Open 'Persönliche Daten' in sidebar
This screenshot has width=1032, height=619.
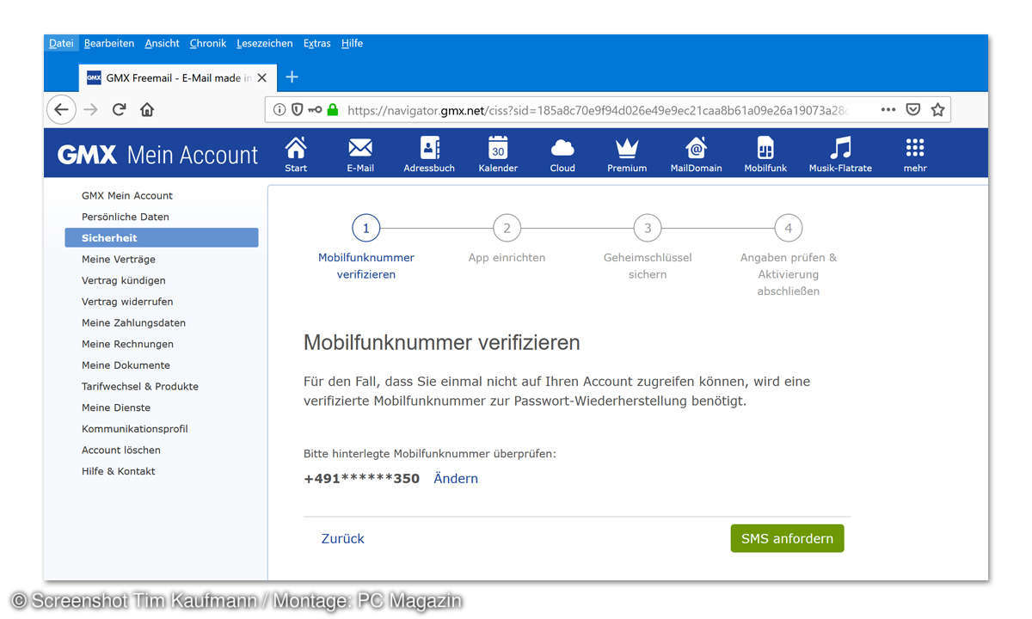[x=126, y=217]
